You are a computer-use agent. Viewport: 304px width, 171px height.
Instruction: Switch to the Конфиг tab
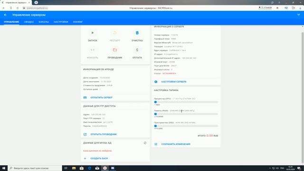[78, 22]
